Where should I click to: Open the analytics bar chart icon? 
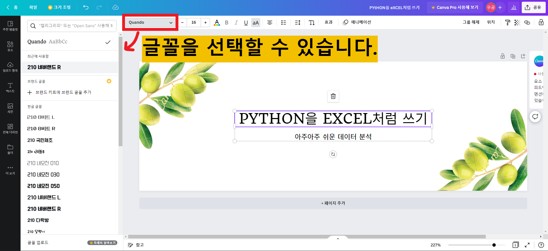click(x=514, y=7)
